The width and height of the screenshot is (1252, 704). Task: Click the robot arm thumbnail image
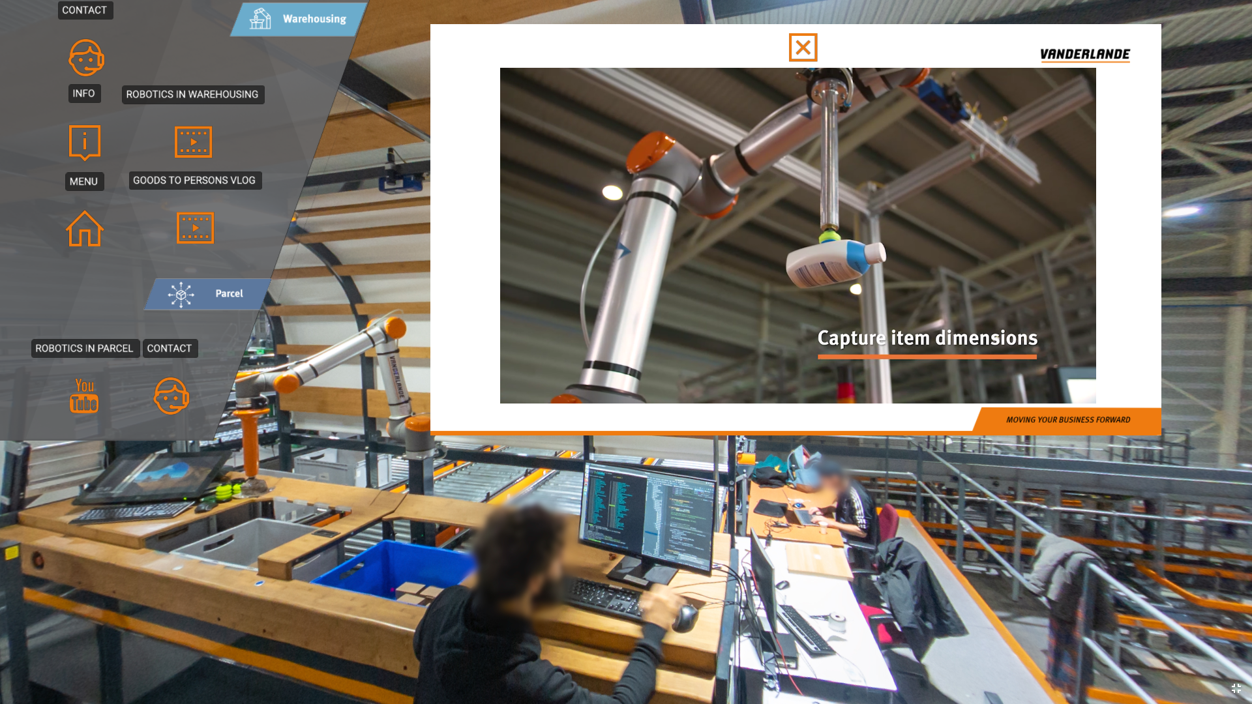tap(798, 235)
